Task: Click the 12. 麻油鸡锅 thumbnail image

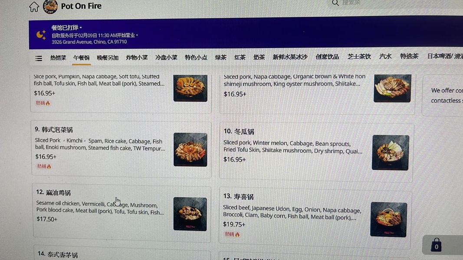Action: coord(190,214)
